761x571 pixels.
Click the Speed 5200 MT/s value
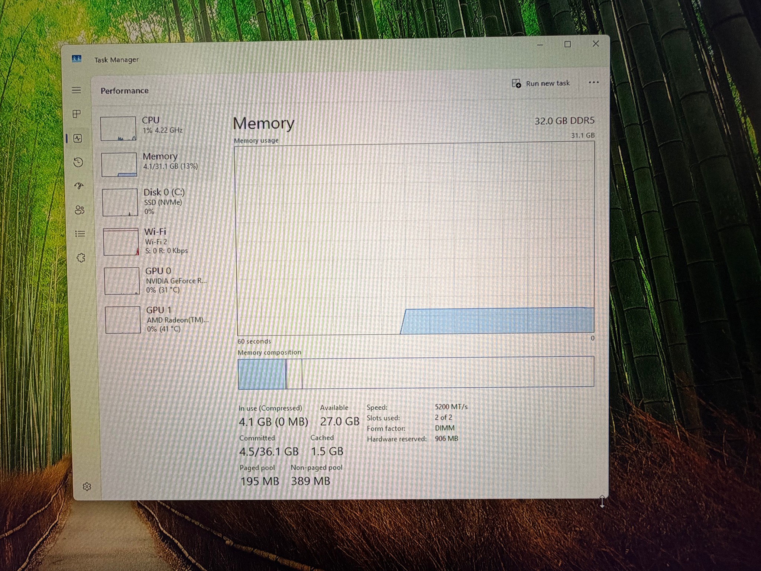[x=451, y=407]
